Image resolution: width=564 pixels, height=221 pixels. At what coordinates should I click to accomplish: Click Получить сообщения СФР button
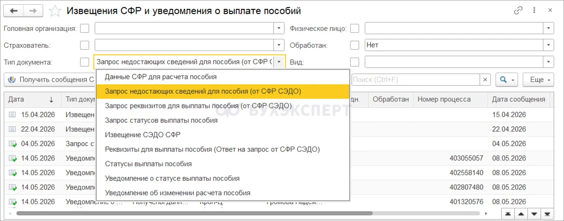50,80
